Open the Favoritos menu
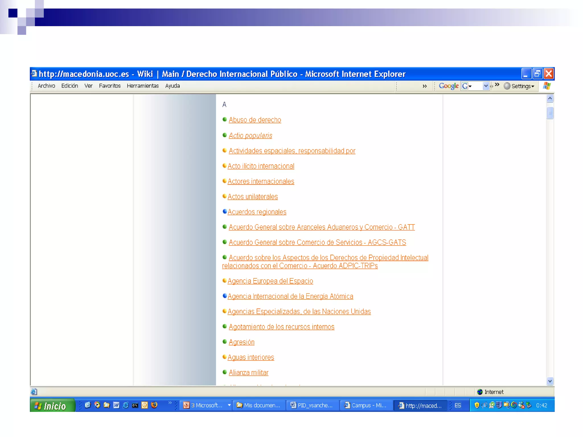583x437 pixels. [110, 86]
